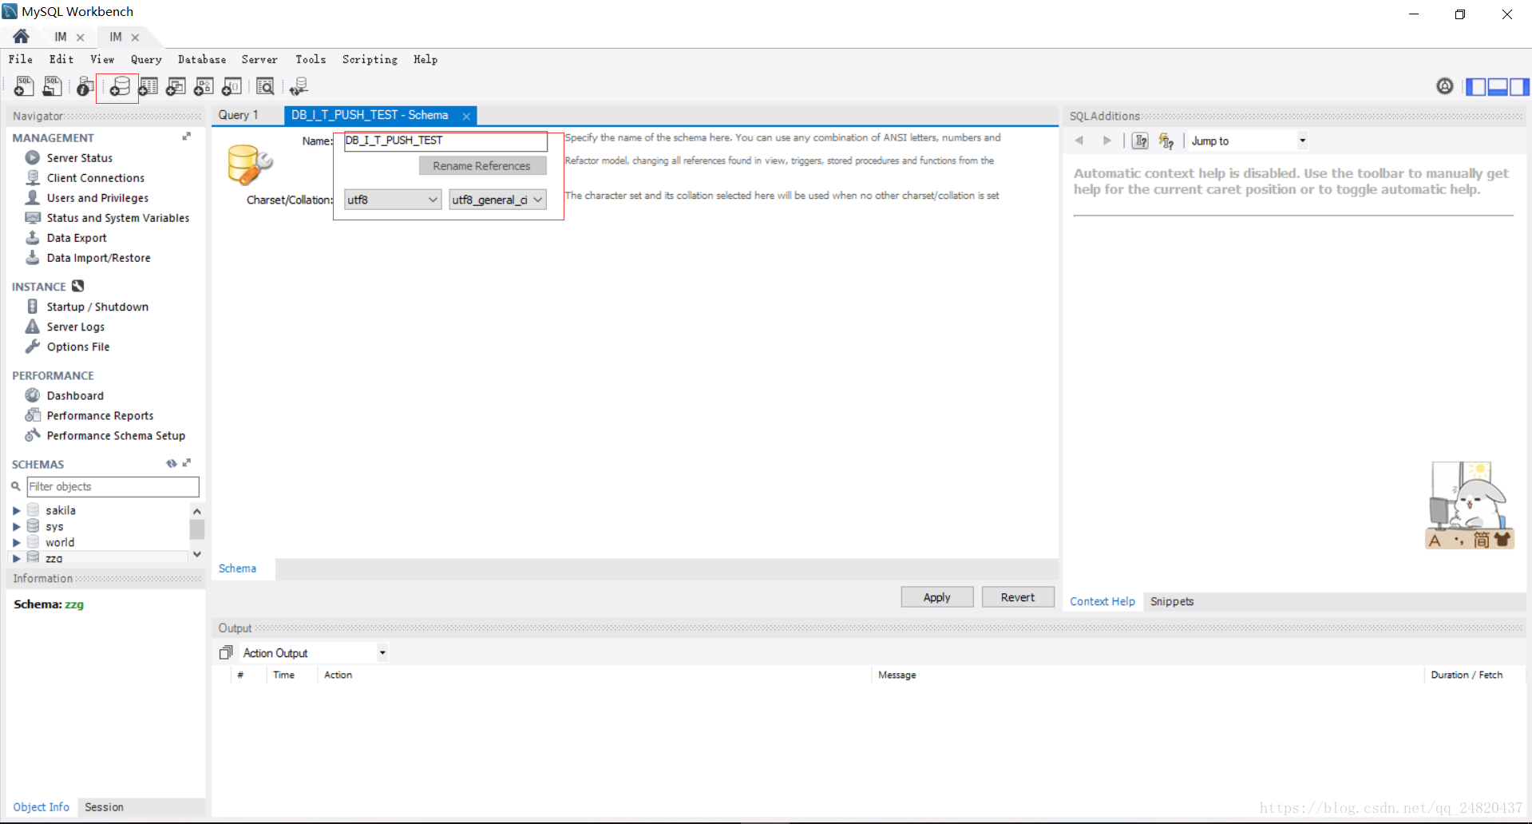Create new schema toolbar icon
Image resolution: width=1532 pixels, height=824 pixels.
point(118,86)
